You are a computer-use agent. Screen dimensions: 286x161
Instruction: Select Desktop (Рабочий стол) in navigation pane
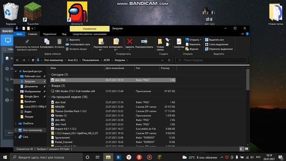(x=33, y=76)
